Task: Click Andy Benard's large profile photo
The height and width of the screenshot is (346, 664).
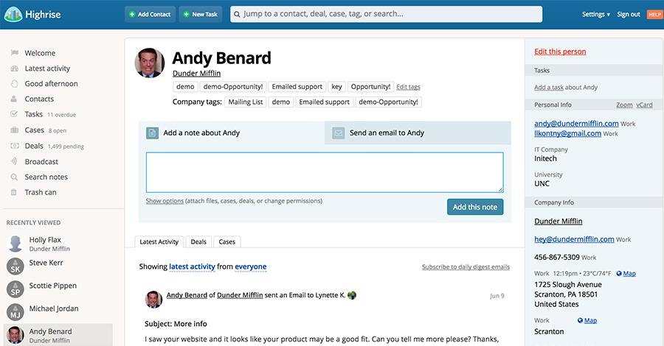Action: coord(150,63)
